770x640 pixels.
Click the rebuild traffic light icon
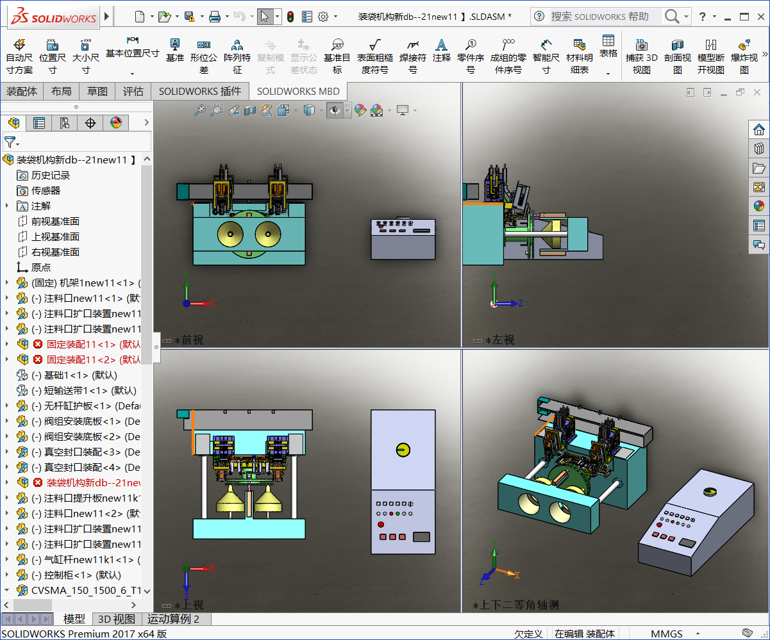290,17
